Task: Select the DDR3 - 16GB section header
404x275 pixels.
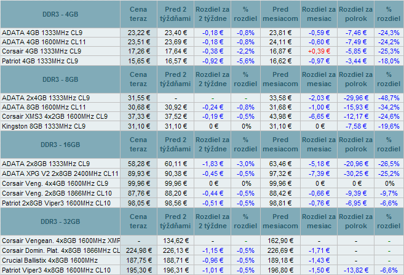Action: tap(60, 145)
